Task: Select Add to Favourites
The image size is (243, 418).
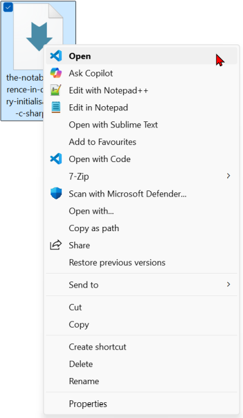Action: tap(142, 142)
